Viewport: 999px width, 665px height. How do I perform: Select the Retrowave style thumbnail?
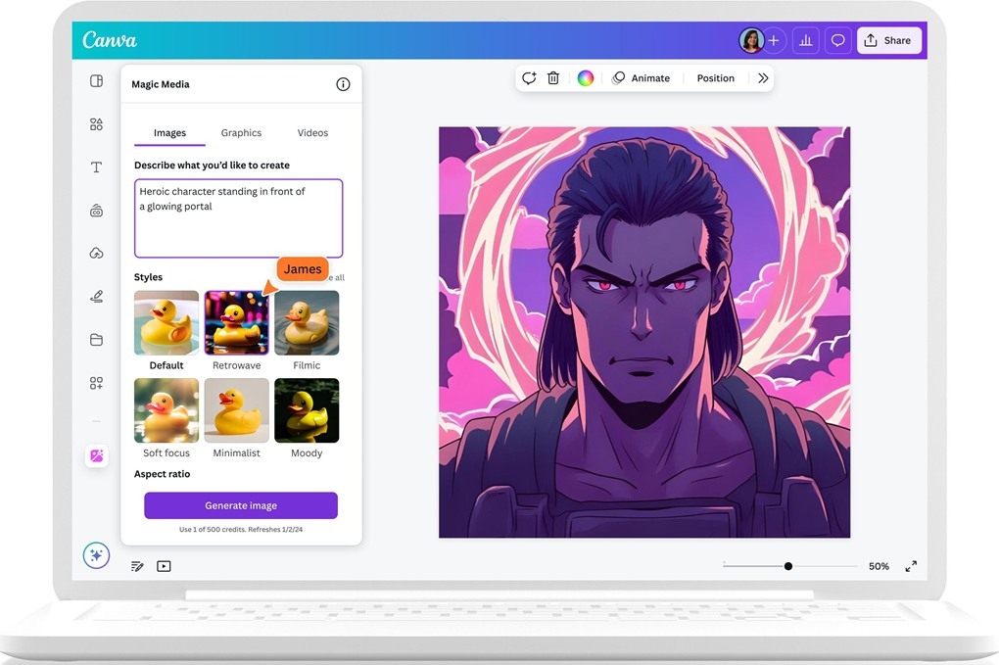[236, 323]
